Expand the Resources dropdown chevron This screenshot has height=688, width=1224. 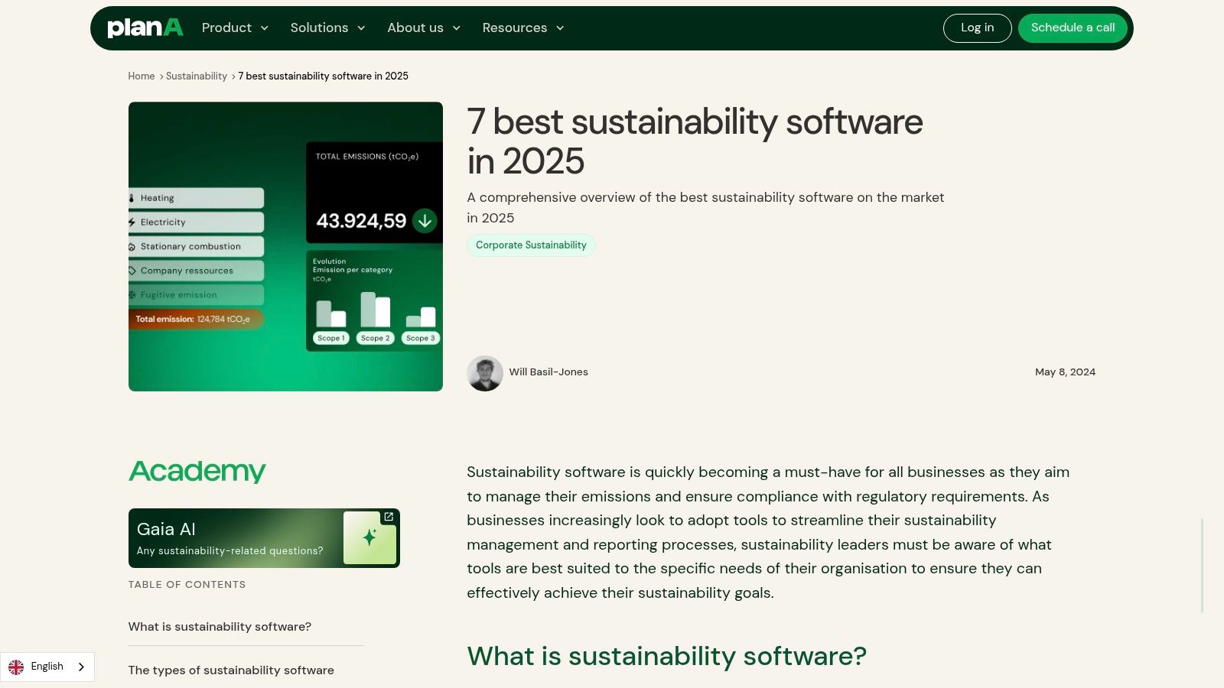560,28
